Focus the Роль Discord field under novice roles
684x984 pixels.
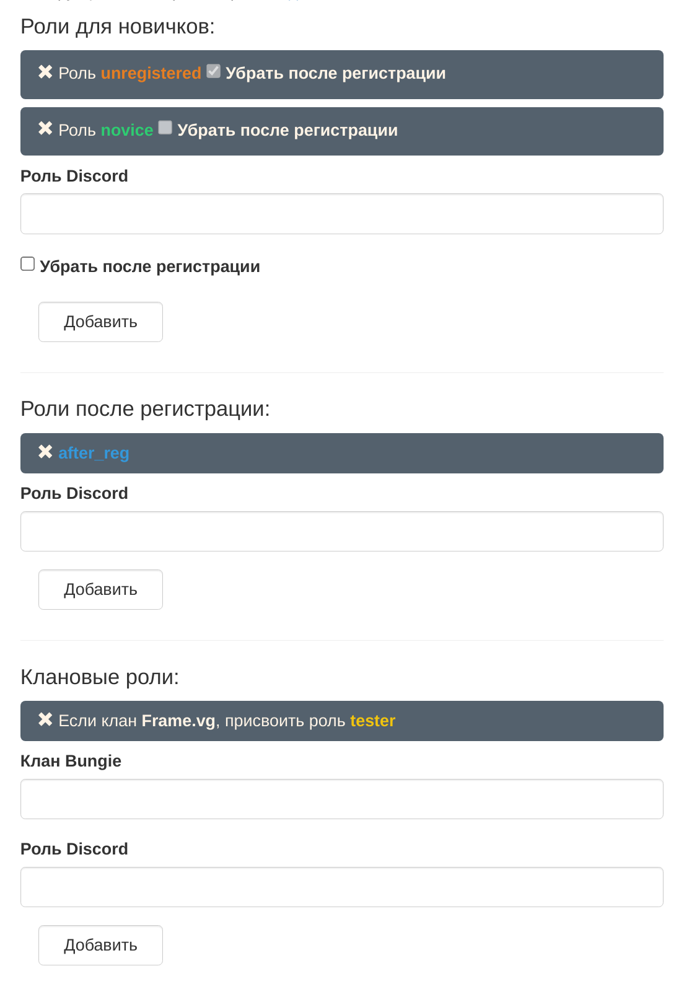pyautogui.click(x=342, y=214)
